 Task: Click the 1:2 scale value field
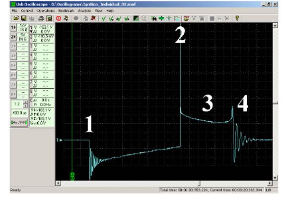17,104
